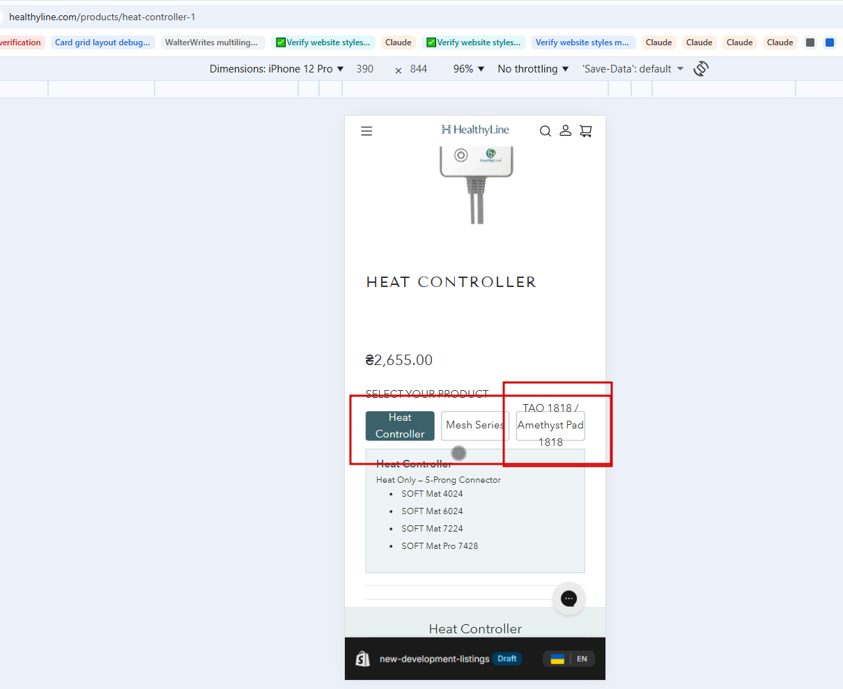Select TAO 1818 / Amethyst Pad option
The width and height of the screenshot is (843, 689).
point(550,426)
